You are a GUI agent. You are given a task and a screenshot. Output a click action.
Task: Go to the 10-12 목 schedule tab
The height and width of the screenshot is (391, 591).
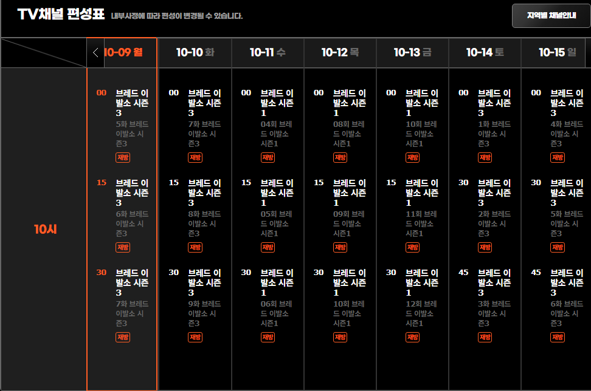click(340, 53)
